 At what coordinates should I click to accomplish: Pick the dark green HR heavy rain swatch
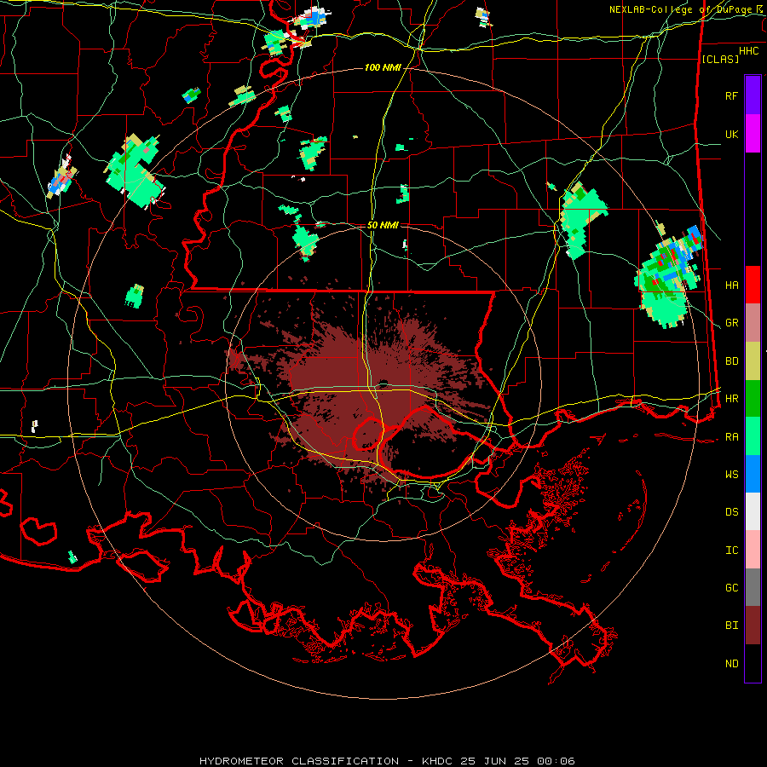tap(753, 399)
